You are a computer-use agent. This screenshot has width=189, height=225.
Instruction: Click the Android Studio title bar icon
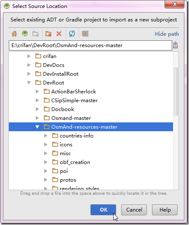tap(7, 6)
